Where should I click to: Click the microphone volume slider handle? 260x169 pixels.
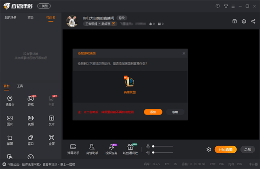tap(153, 146)
